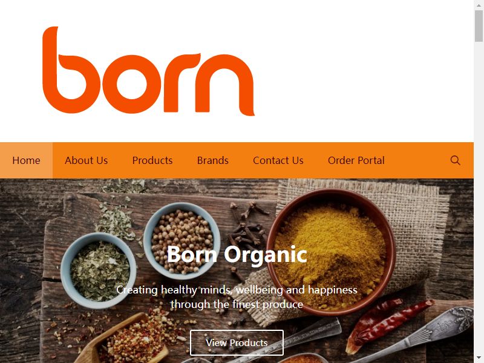Click the coriander seeds bowl image
This screenshot has width=484, height=363.
tap(182, 240)
